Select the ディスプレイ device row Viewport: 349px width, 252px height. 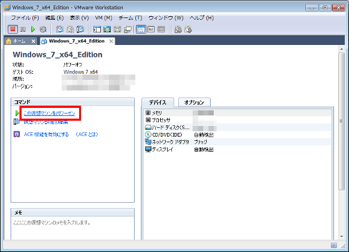click(x=237, y=149)
